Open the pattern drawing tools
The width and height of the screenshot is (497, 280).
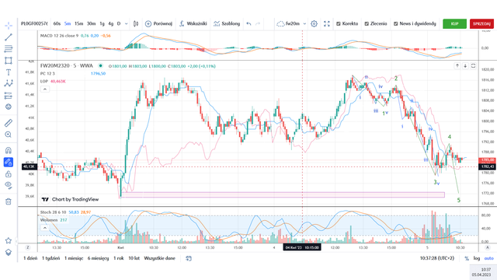pos(9,83)
